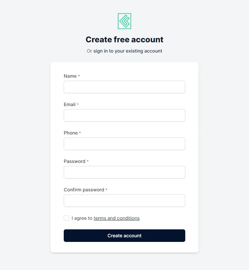Screen dimensions: 249x270
Task: Click the asterisk beside Confirm password
Action: (106, 189)
